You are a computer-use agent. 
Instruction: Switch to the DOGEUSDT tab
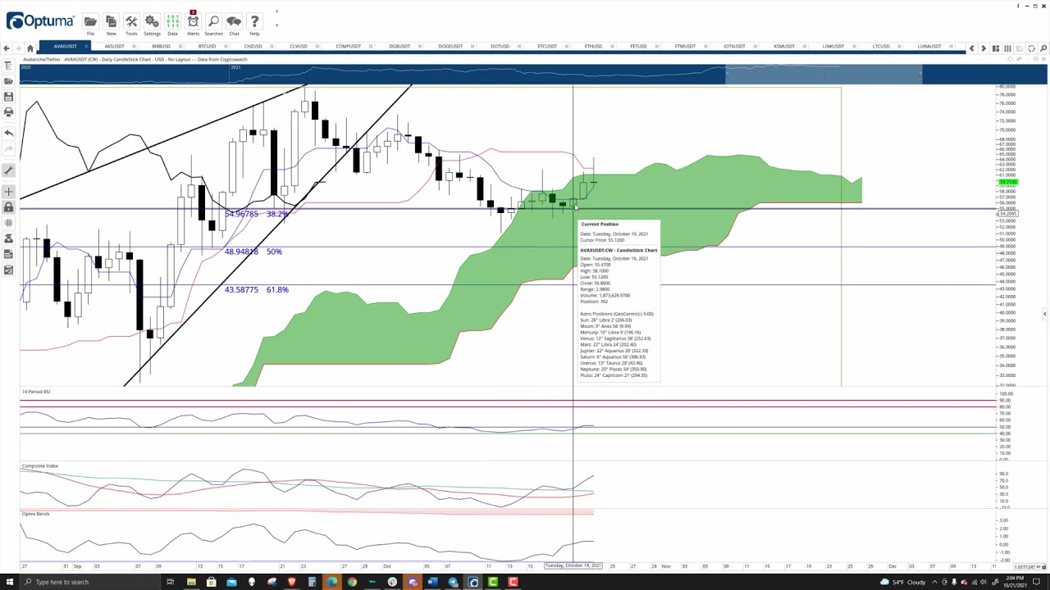[450, 47]
